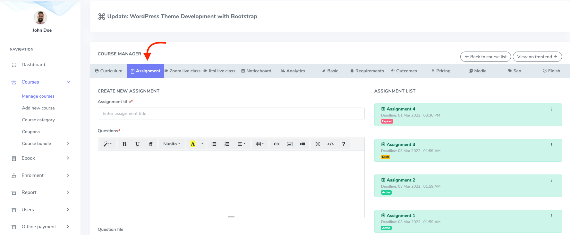Viewport: 570px width, 235px height.
Task: Click the insert picture icon
Action: [x=290, y=144]
